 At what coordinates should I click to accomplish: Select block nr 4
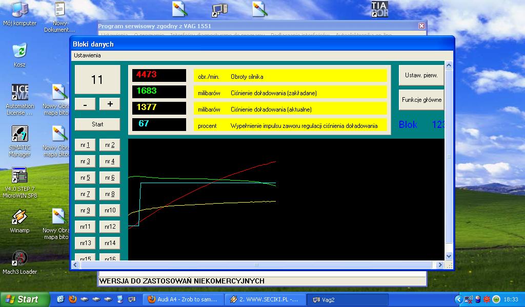pos(110,161)
